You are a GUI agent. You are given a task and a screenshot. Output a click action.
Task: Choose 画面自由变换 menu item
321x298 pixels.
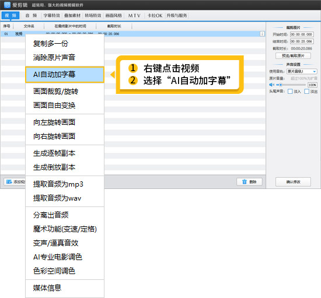point(65,106)
